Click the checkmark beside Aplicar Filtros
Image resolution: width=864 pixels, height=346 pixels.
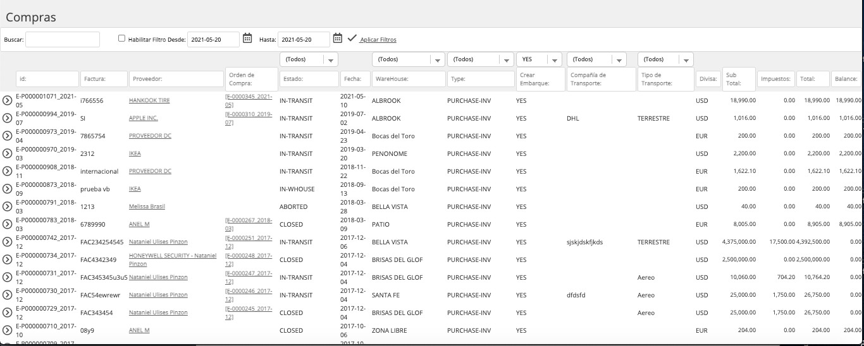pyautogui.click(x=352, y=38)
